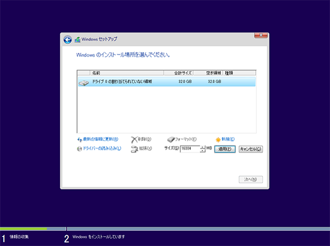The image size is (330, 246).
Task: Click the setup progress bar at bottom
Action: (x=165, y=229)
